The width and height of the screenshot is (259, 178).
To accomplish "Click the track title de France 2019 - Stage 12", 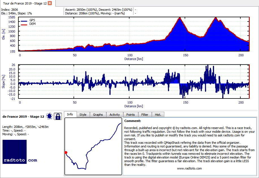I will pos(23,117).
